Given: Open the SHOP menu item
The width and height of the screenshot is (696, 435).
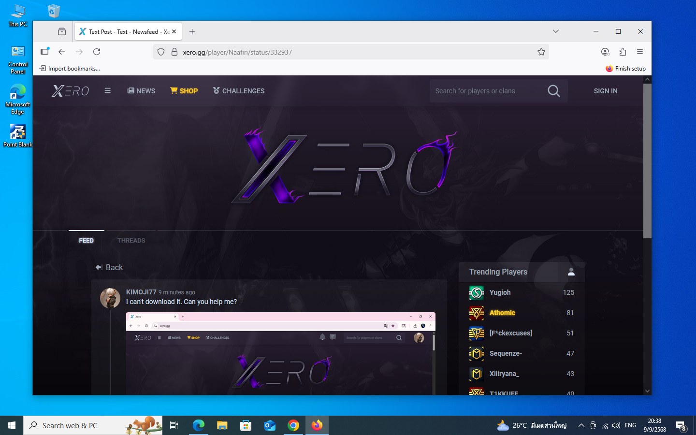Looking at the screenshot, I should pyautogui.click(x=184, y=91).
